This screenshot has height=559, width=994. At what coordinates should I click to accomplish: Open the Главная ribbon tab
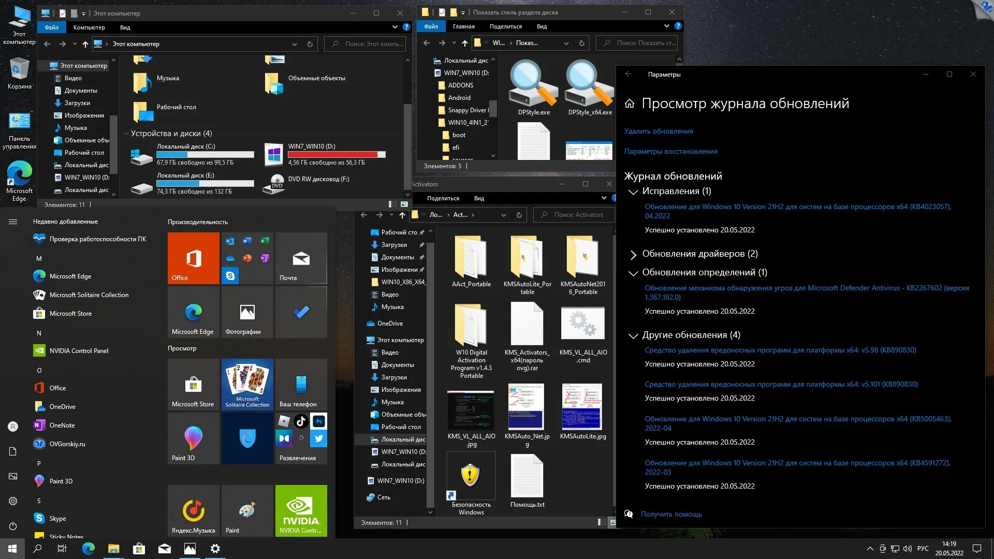click(463, 26)
